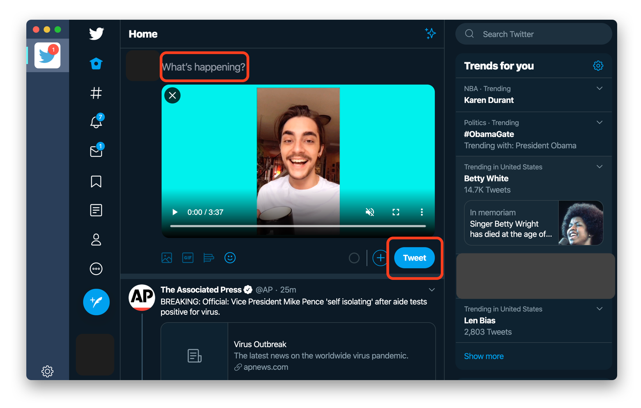Add a GIF to the tweet

[x=188, y=258]
